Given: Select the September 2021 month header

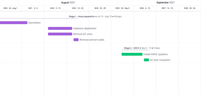Looking at the screenshot, I should [x=166, y=3].
